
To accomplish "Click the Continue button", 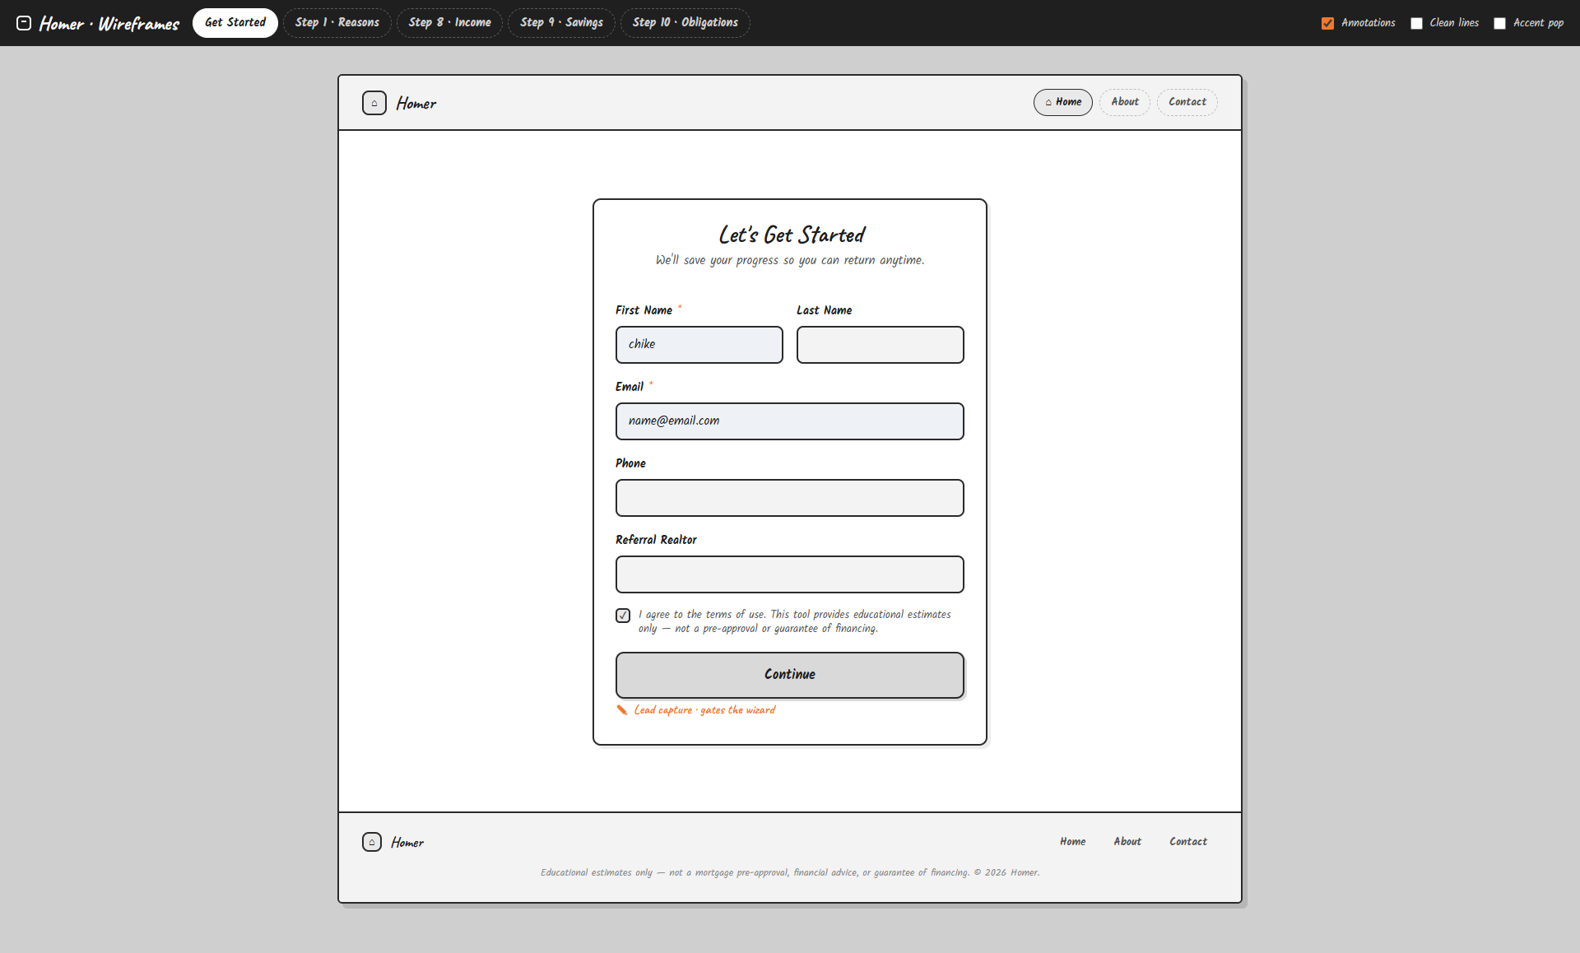I will point(790,675).
